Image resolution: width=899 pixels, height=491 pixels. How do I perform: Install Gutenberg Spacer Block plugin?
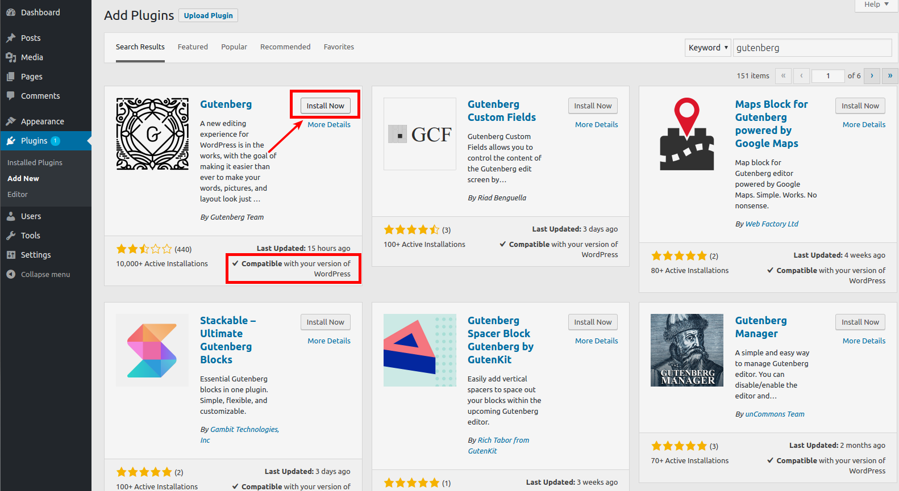coord(593,322)
